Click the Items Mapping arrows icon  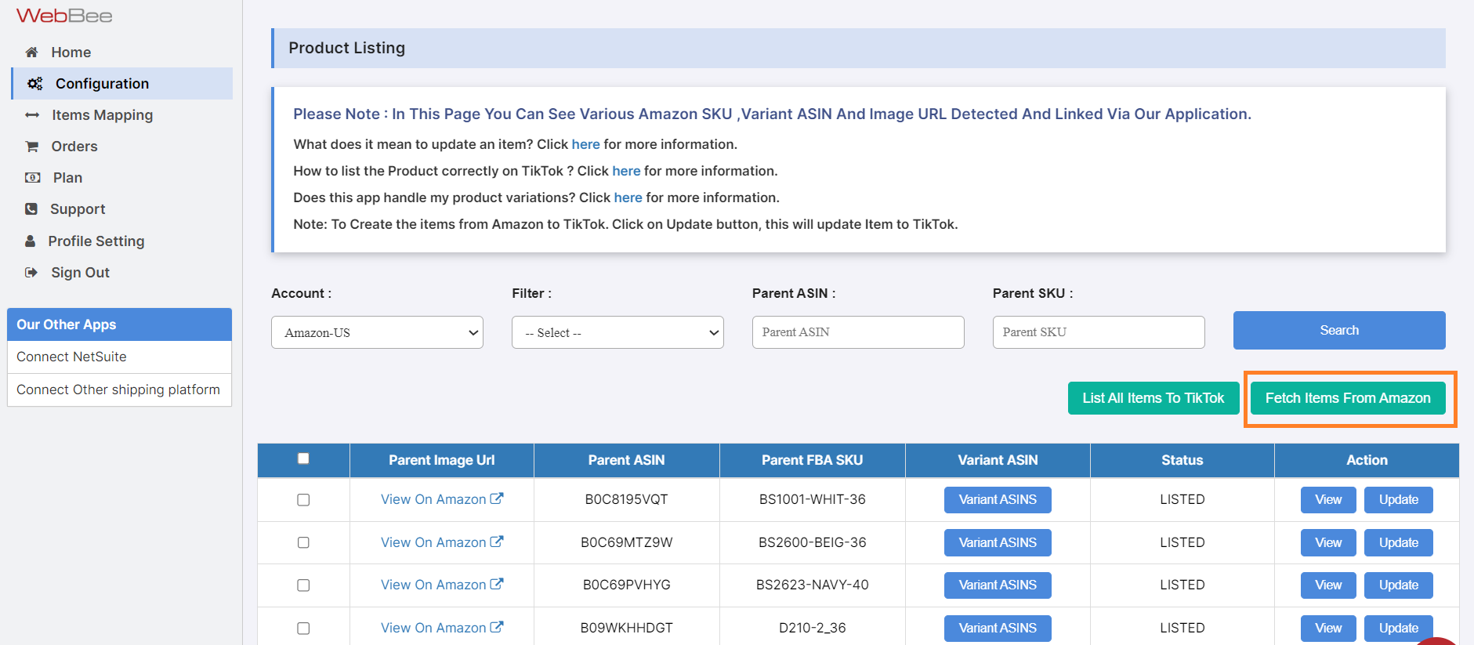click(32, 115)
